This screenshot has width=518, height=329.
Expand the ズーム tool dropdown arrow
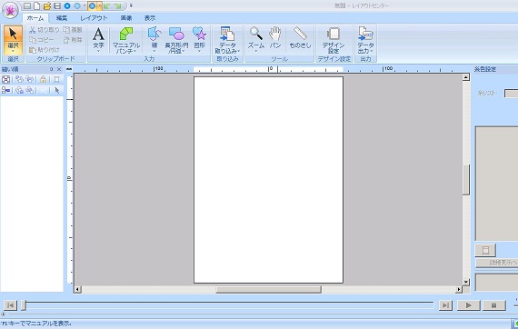pyautogui.click(x=256, y=51)
